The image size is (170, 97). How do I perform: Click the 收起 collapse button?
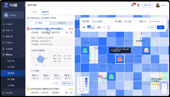[55, 83]
